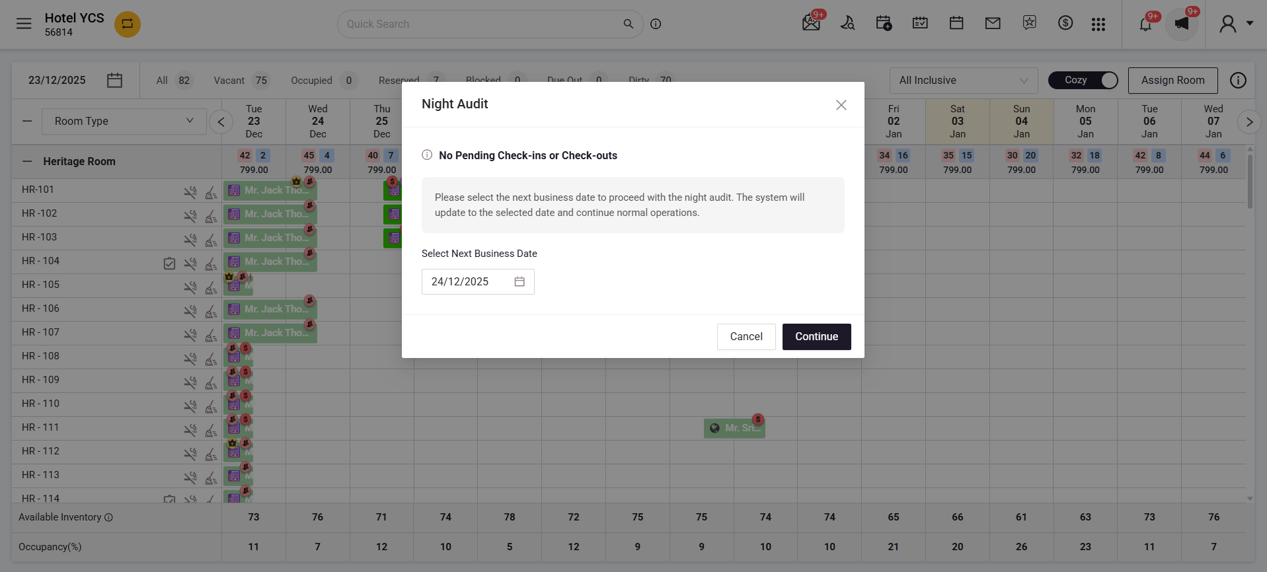Click room label HR-107

tap(40, 332)
